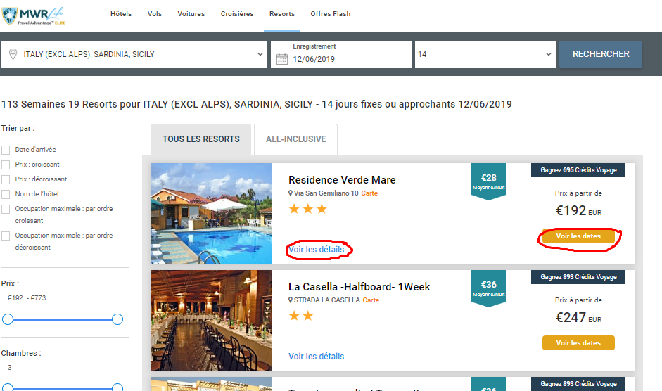Screen dimensions: 662x391
Task: Navigate to Croisières
Action: point(237,14)
